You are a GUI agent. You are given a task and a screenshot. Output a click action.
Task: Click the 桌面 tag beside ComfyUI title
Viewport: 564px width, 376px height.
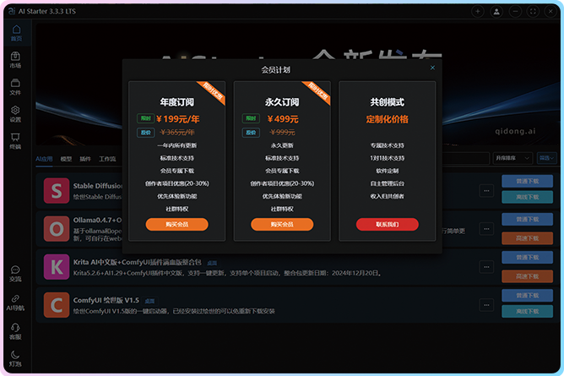click(x=149, y=301)
